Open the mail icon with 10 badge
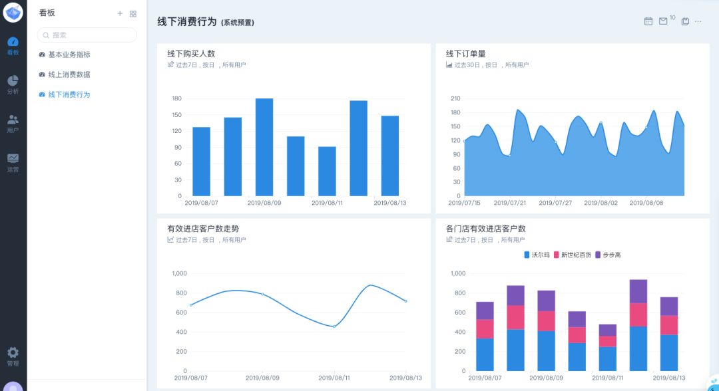Screen dimensions: 719x391 [663, 21]
